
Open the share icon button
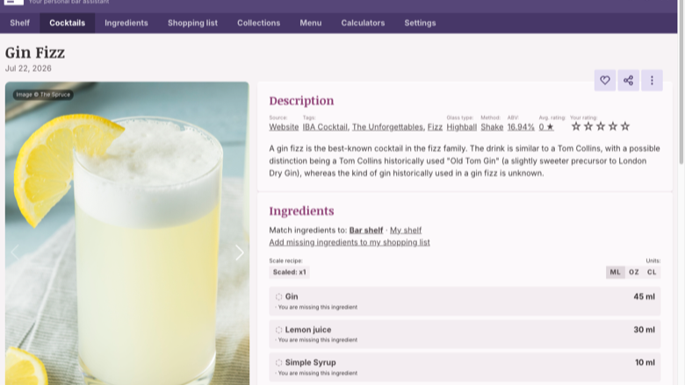628,80
